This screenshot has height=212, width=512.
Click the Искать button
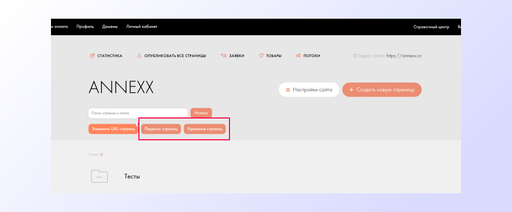(201, 113)
